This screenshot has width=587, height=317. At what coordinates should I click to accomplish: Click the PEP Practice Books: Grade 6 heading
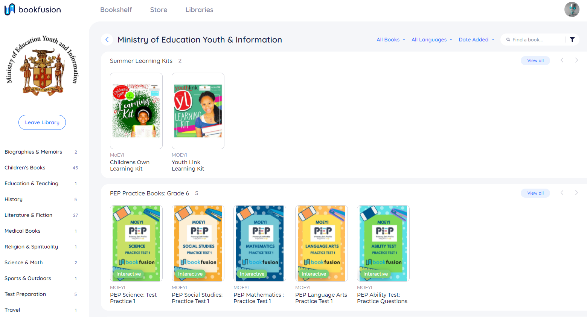[149, 193]
